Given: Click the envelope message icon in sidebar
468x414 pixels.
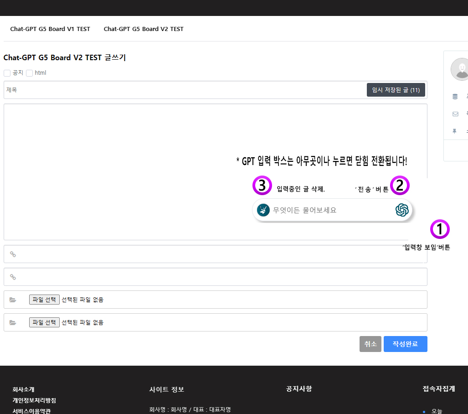Looking at the screenshot, I should [x=455, y=114].
